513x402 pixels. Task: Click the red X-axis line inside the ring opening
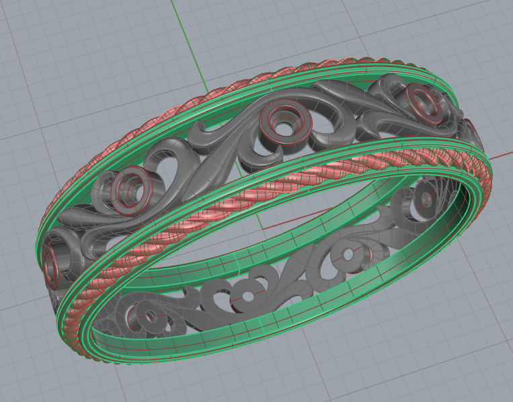316,216
